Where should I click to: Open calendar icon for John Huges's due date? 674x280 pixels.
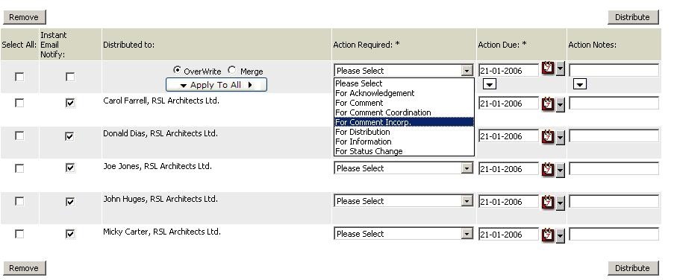548,202
